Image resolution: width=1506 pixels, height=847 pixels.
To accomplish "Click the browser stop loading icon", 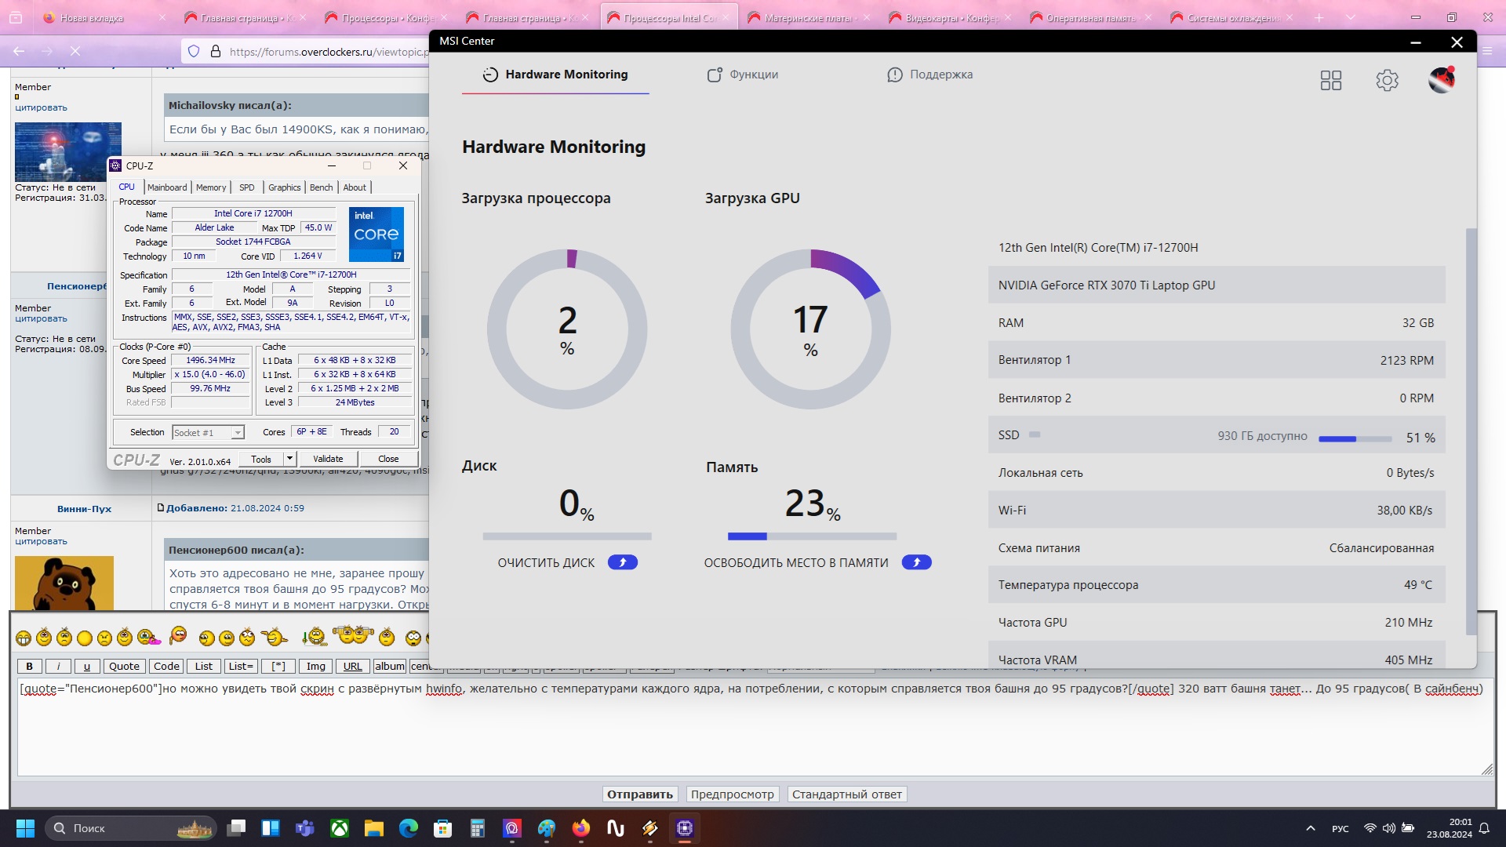I will (x=75, y=51).
